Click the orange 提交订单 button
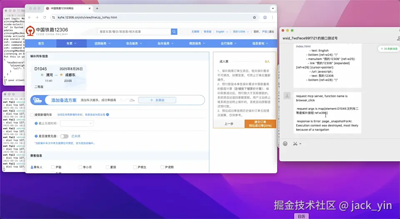The width and height of the screenshot is (400, 219). coord(260,123)
